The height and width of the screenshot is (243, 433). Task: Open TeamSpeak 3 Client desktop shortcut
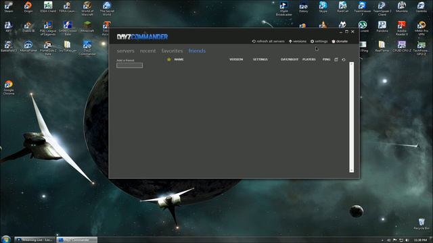coord(382,8)
